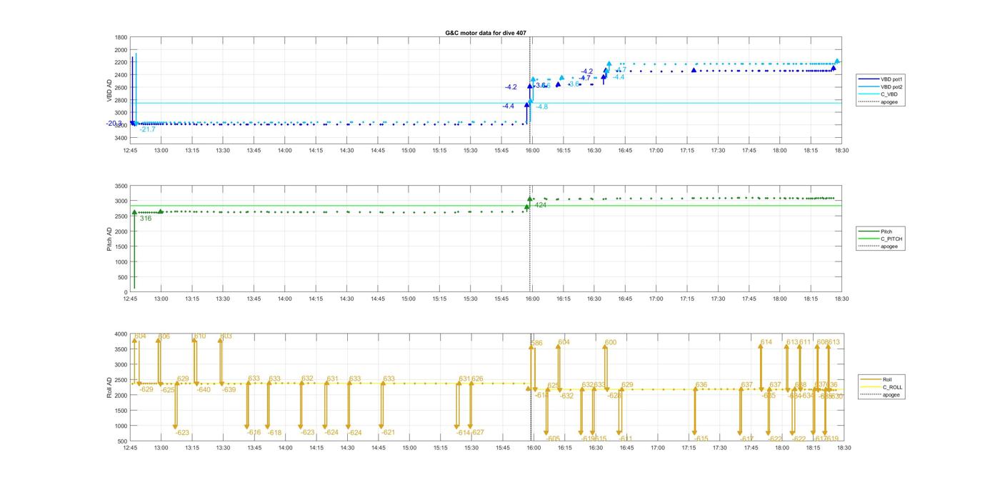
Task: Click the 'Pitch AD' y-axis label
Action: (x=110, y=239)
